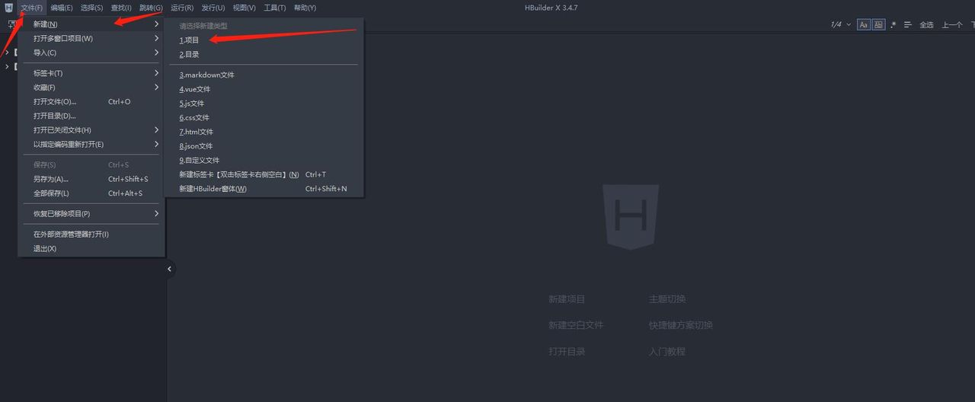Choose 退出(X) to quit

coord(91,249)
